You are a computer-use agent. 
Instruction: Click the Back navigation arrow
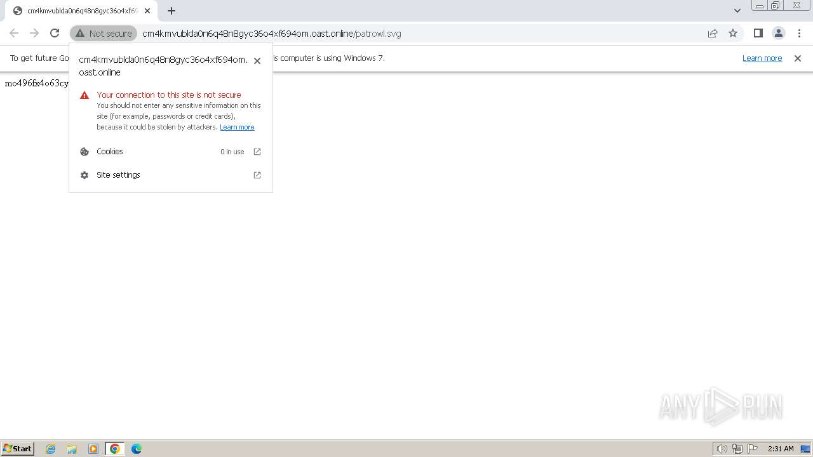14,33
